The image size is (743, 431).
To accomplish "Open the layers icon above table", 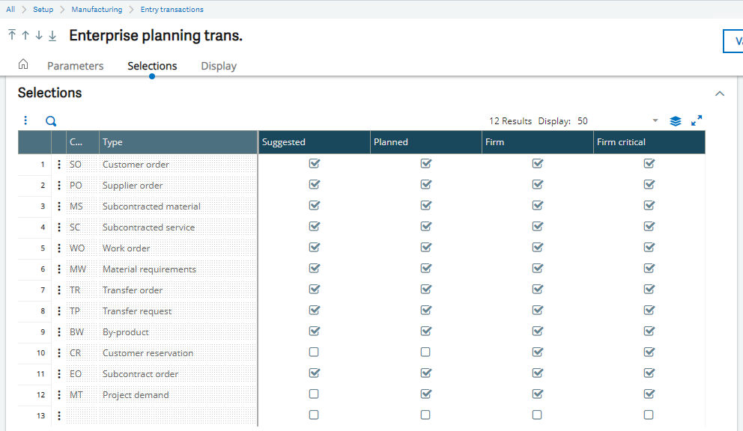I will click(x=675, y=121).
